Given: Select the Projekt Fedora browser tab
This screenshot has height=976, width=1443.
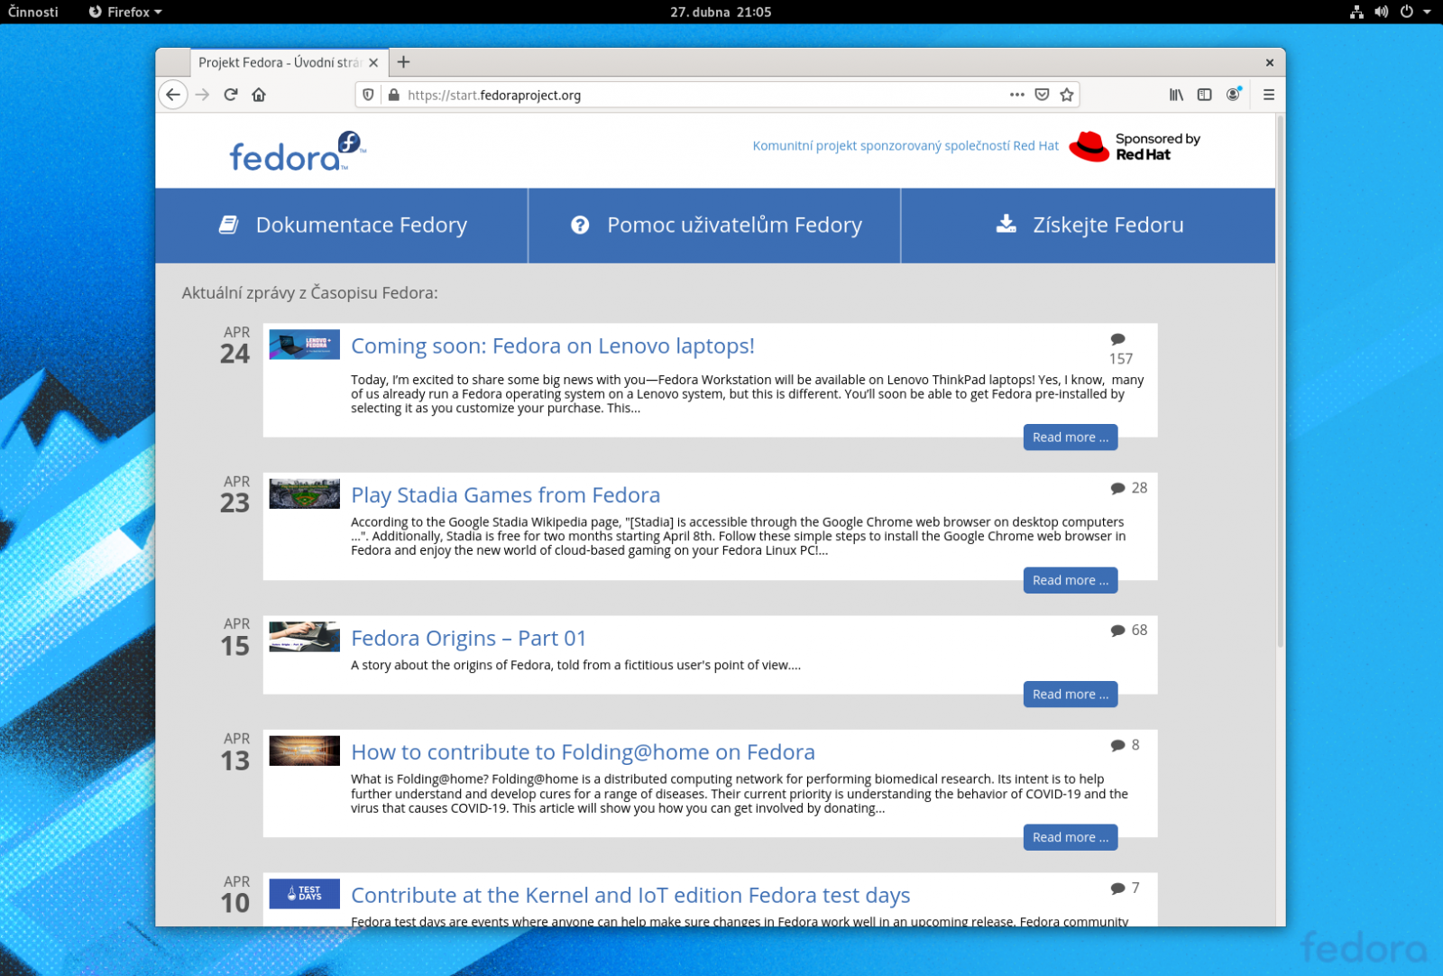Looking at the screenshot, I should pyautogui.click(x=280, y=62).
